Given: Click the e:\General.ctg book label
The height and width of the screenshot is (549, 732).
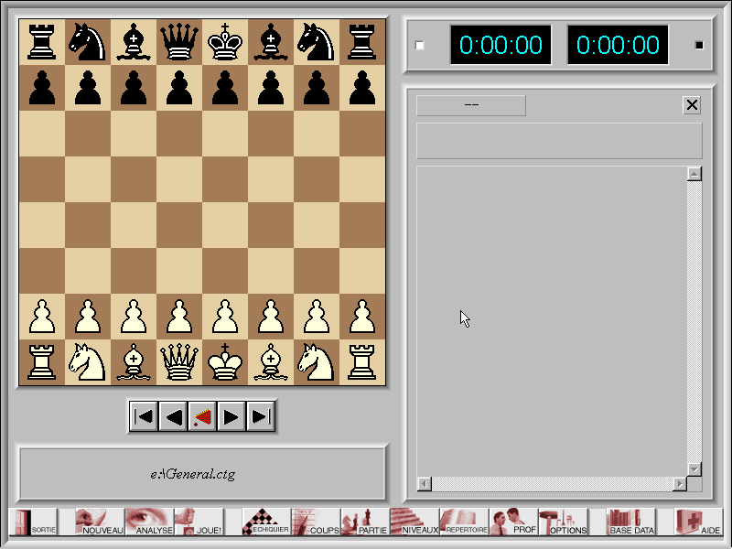Looking at the screenshot, I should coord(193,474).
